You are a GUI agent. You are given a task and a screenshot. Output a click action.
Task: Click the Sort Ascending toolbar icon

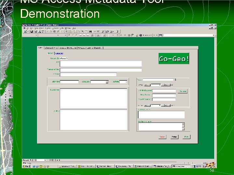71,31
